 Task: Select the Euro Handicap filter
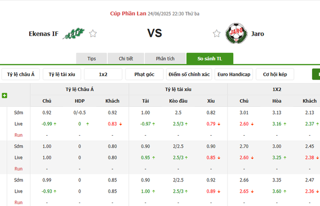[234, 74]
